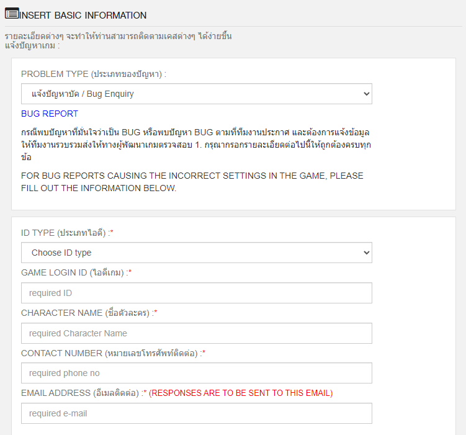The width and height of the screenshot is (466, 435).
Task: Click the ID TYPE field label
Action: 67,233
